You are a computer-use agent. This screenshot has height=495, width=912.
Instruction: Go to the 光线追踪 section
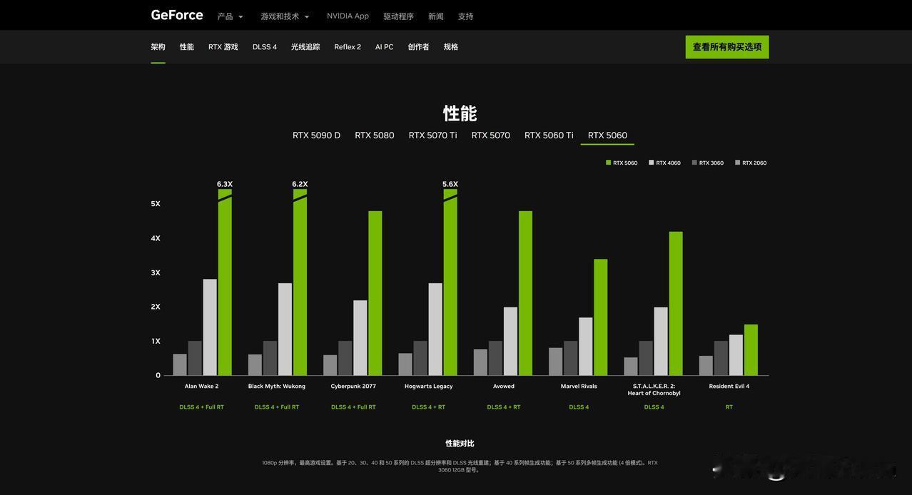(x=305, y=47)
